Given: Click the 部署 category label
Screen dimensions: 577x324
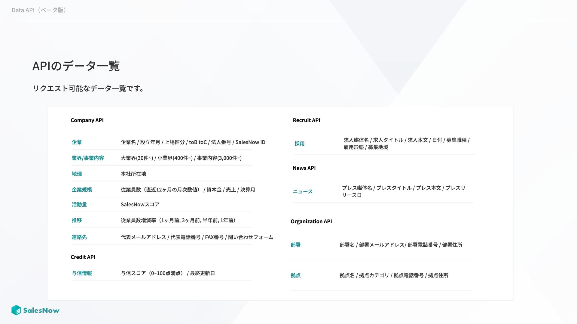Looking at the screenshot, I should pyautogui.click(x=295, y=245).
